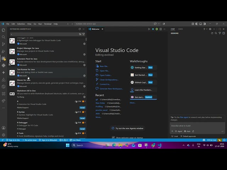This screenshot has height=170, width=227.
Task: Open the Default approvals dropdown
Action: pyautogui.click(x=188, y=136)
